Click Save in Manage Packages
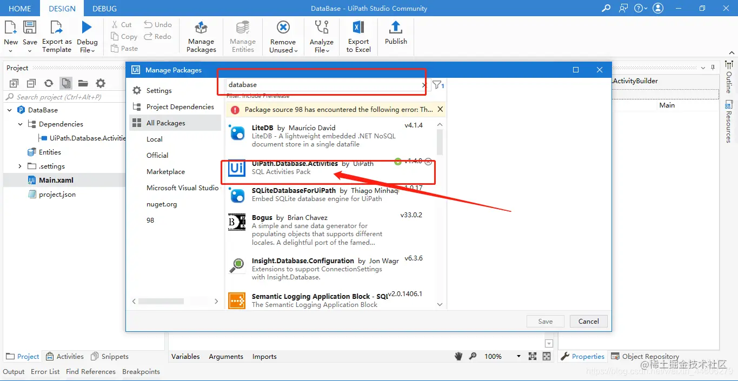The height and width of the screenshot is (381, 738). (546, 321)
